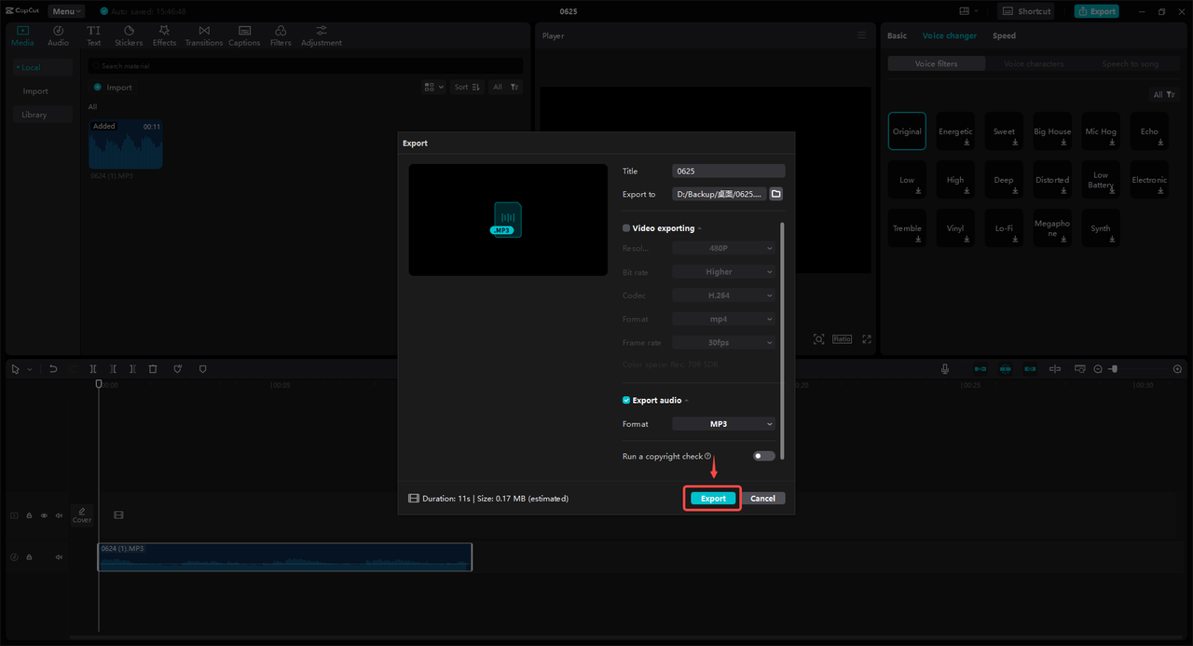The image size is (1193, 646).
Task: Click the Cover button on the timeline
Action: coord(82,515)
